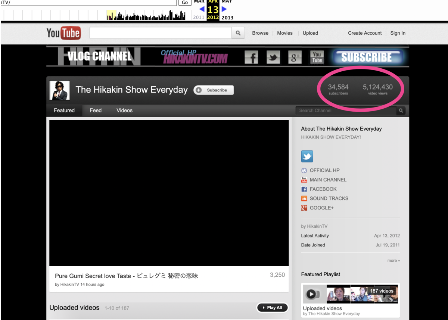Click the Sign In link
448x320 pixels.
(398, 33)
